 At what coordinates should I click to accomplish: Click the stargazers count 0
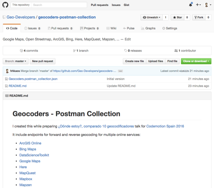pyautogui.click(x=187, y=17)
